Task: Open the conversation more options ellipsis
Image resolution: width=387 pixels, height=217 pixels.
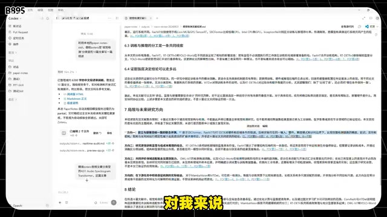Action: coord(109,18)
